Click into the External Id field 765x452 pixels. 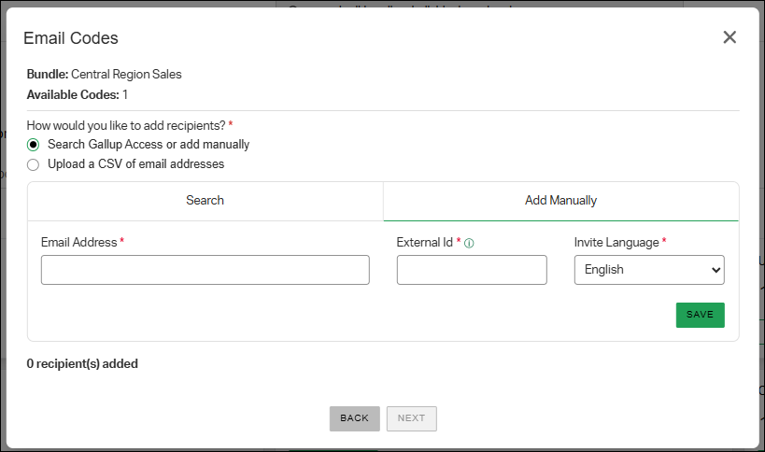point(472,270)
